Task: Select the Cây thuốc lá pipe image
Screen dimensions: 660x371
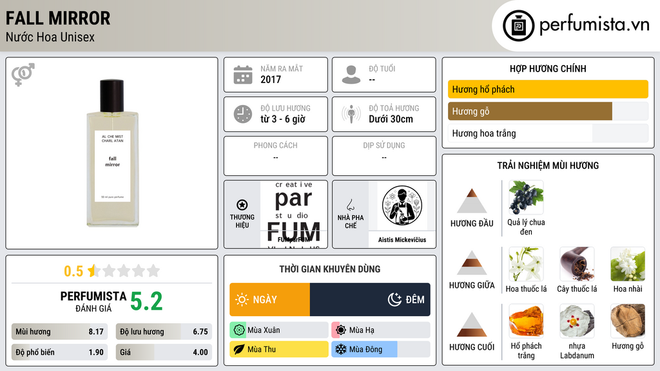Action: [x=577, y=264]
